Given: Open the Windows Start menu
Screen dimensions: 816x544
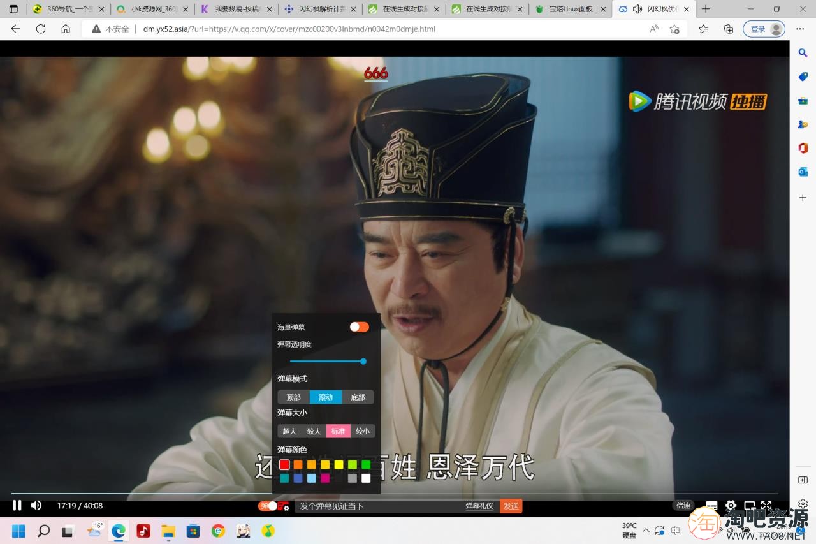Looking at the screenshot, I should click(18, 531).
